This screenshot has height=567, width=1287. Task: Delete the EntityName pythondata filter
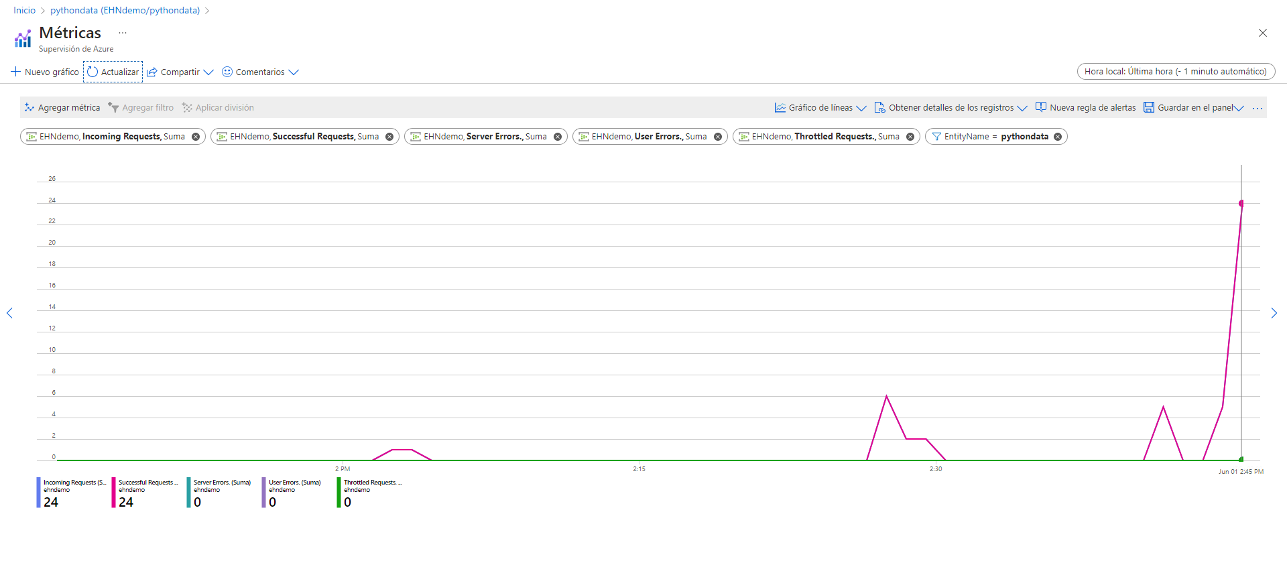click(x=1058, y=137)
